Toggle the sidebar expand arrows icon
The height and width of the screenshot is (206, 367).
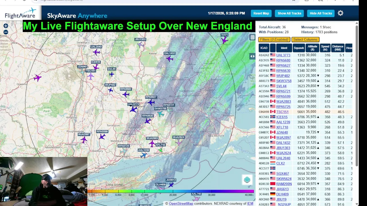coord(252,56)
